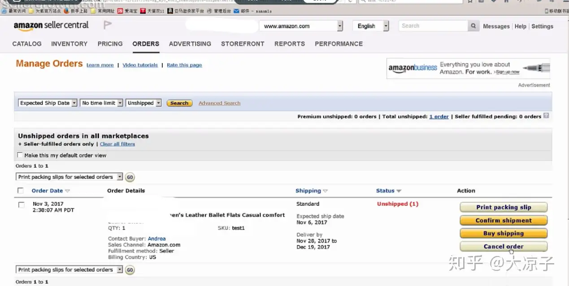The width and height of the screenshot is (569, 286).
Task: Click the Print packing slip button
Action: coord(504,207)
